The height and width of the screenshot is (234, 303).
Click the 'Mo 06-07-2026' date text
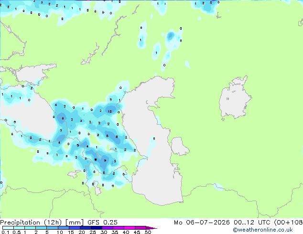click(x=202, y=223)
